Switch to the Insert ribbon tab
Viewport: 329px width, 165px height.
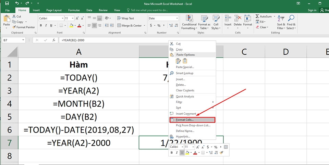36,10
